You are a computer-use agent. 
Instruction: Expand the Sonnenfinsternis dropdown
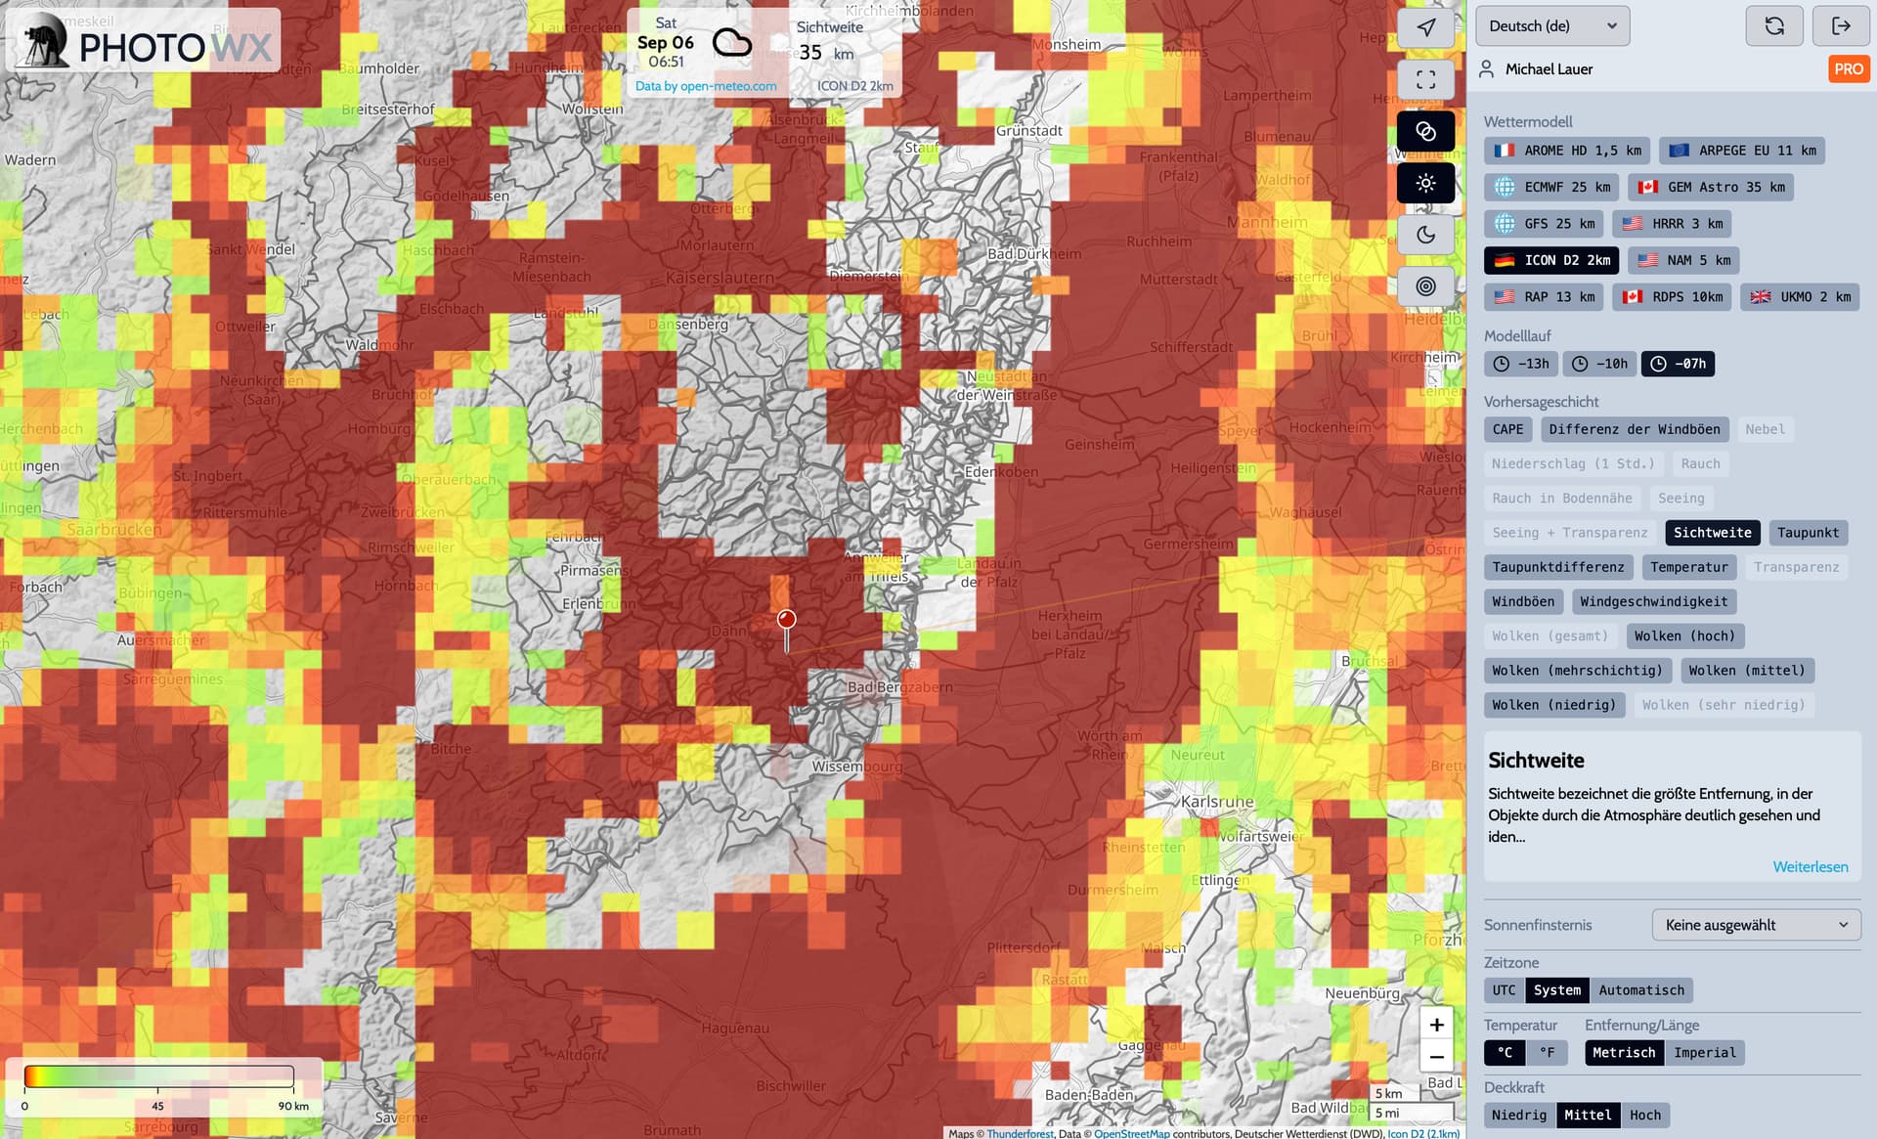tap(1756, 925)
